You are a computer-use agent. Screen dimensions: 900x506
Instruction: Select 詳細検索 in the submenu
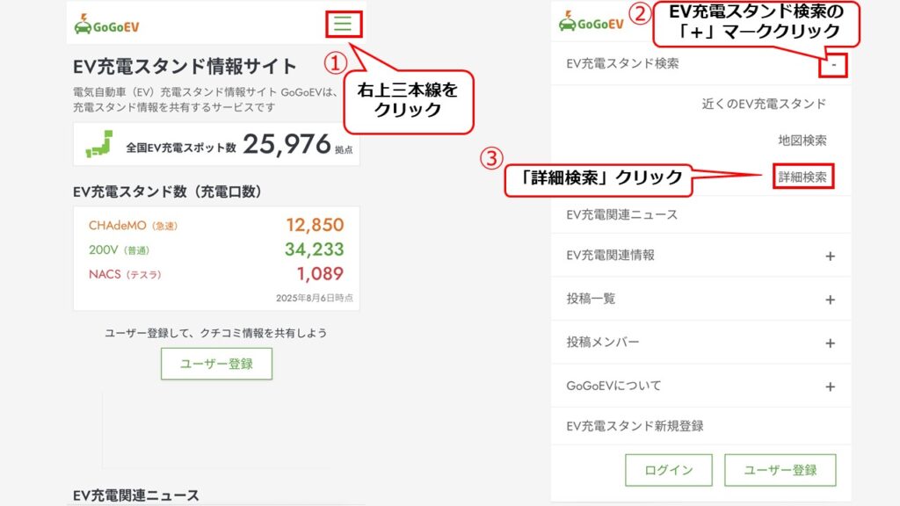(802, 177)
